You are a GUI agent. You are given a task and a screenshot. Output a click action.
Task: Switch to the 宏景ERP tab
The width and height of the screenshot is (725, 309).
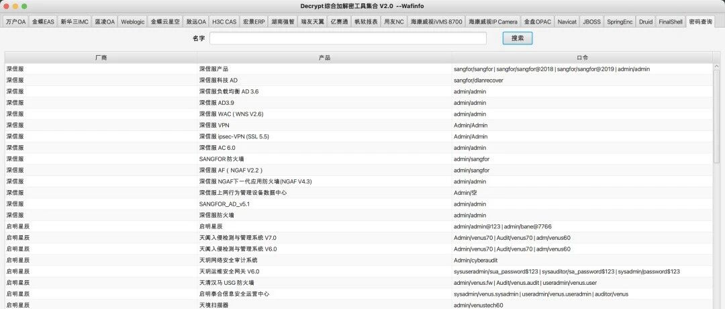[254, 21]
